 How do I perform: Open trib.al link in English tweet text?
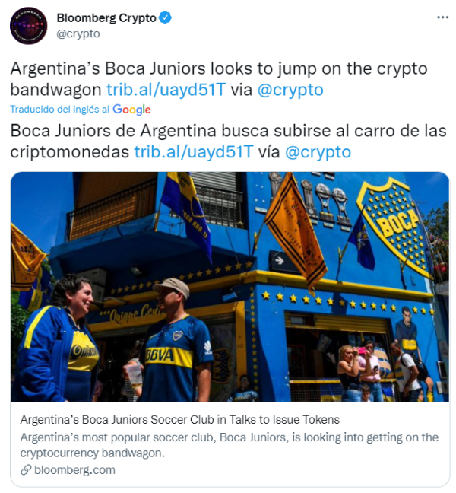[166, 90]
